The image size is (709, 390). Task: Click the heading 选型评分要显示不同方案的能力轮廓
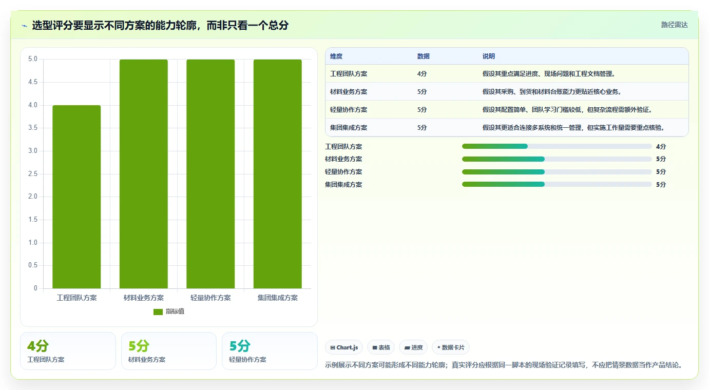(x=160, y=25)
